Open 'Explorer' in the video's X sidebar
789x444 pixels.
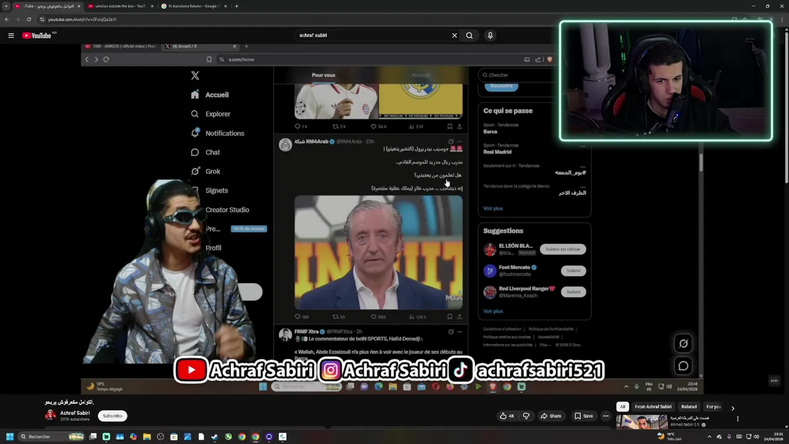(211, 114)
